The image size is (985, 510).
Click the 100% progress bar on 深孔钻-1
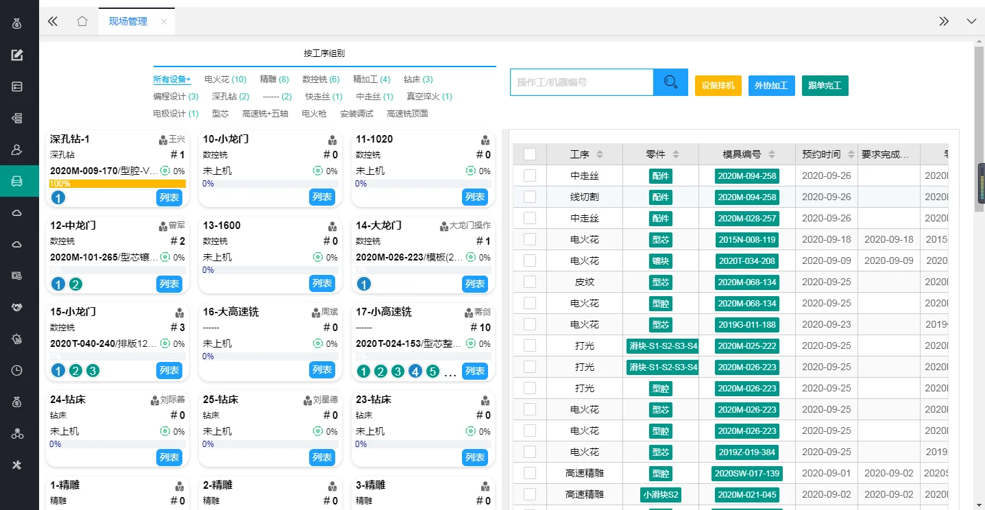(x=117, y=184)
